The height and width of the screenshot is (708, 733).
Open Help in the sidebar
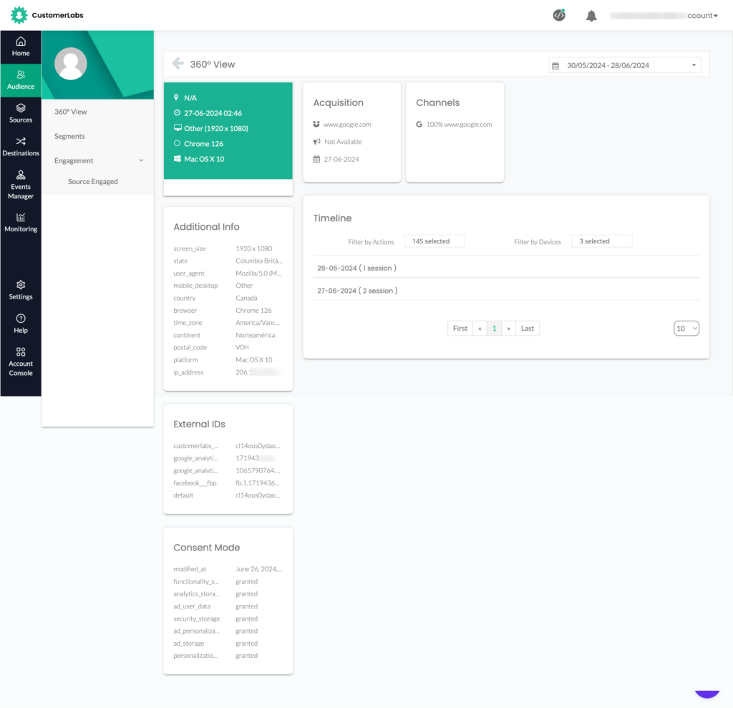tap(21, 324)
